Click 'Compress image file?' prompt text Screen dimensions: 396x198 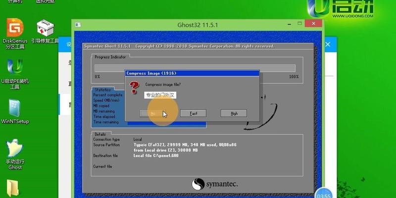(163, 84)
